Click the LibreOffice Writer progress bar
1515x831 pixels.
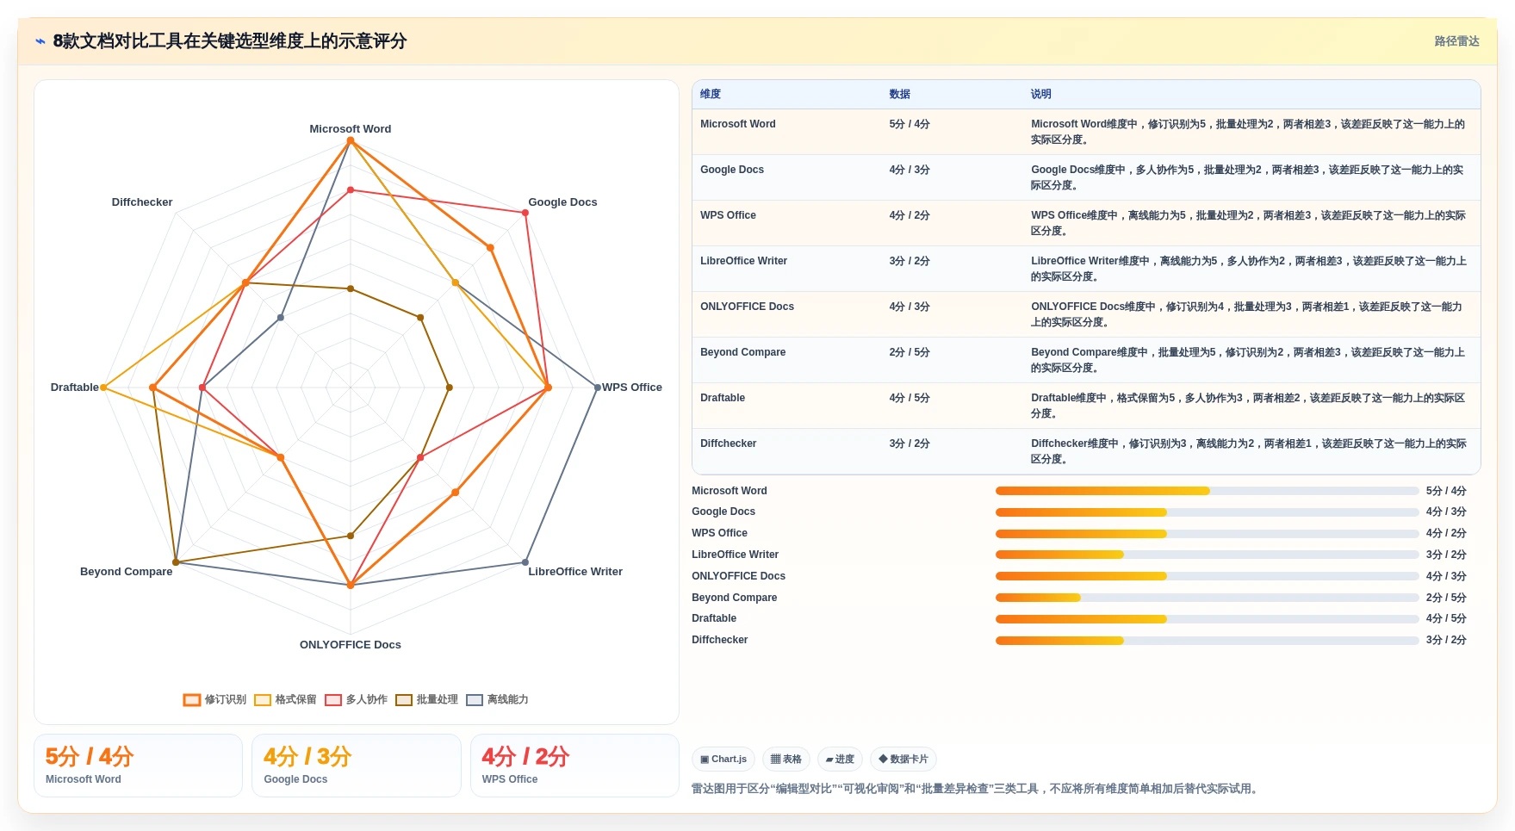(x=1207, y=555)
